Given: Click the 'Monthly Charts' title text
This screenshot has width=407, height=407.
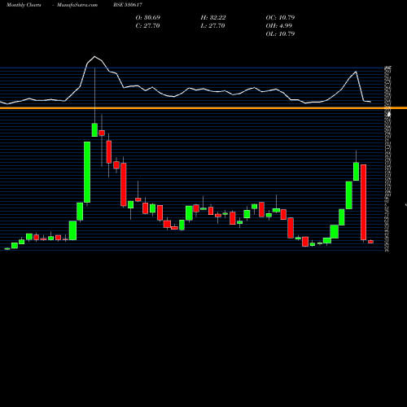Looking at the screenshot, I should coord(24,5).
